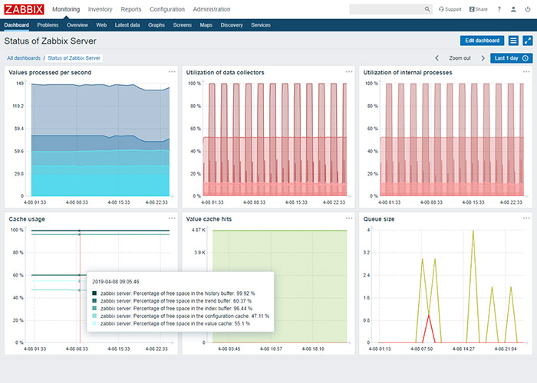This screenshot has width=537, height=383.
Task: Select the Maps submenu tab
Action: 206,25
